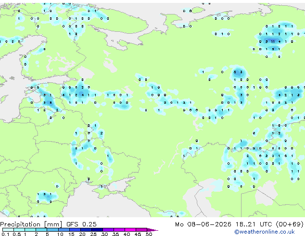The height and width of the screenshot is (236, 305).
Task: Pick the 10 mm legend color swatch
Action: tap(64, 230)
